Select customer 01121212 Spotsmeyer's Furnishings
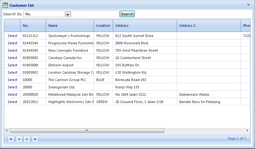The width and height of the screenshot is (255, 149). [12, 36]
